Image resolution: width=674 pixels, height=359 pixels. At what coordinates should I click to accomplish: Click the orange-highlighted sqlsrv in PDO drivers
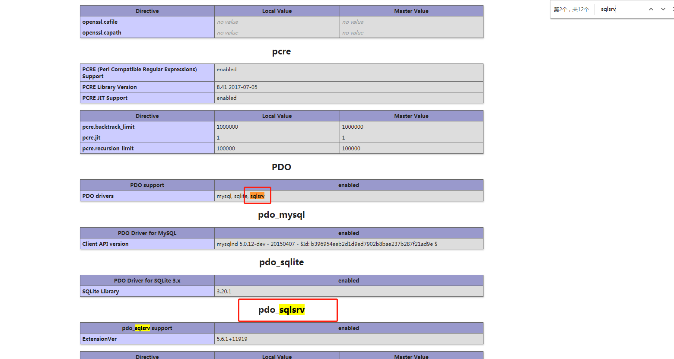(x=258, y=196)
